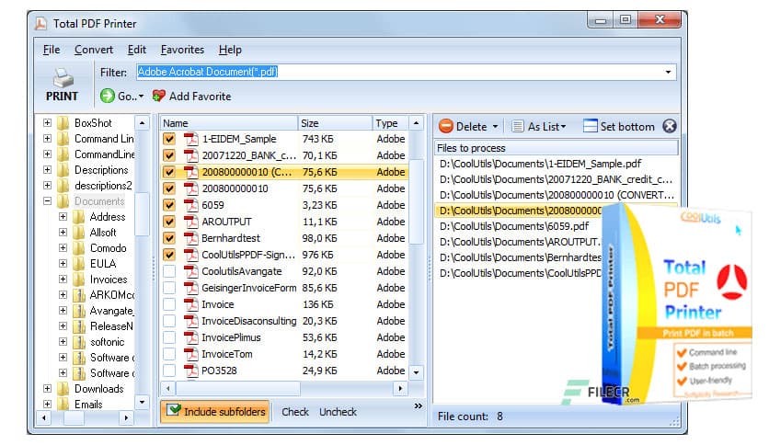Uncheck the CoolUtilsPPDF-Sign checkbox
This screenshot has height=445, width=769.
pos(169,255)
